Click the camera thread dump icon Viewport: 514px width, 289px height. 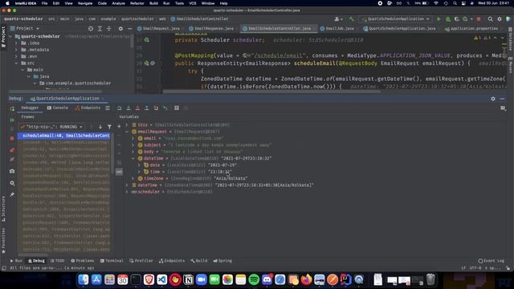tap(12, 171)
